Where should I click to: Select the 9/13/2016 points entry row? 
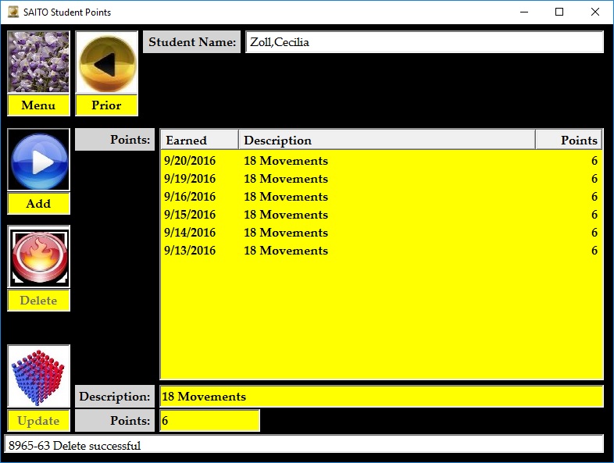point(380,251)
